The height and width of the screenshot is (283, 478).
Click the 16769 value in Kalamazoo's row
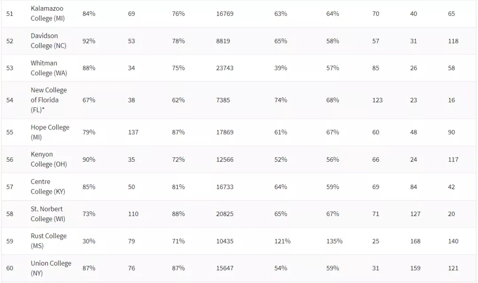[224, 14]
